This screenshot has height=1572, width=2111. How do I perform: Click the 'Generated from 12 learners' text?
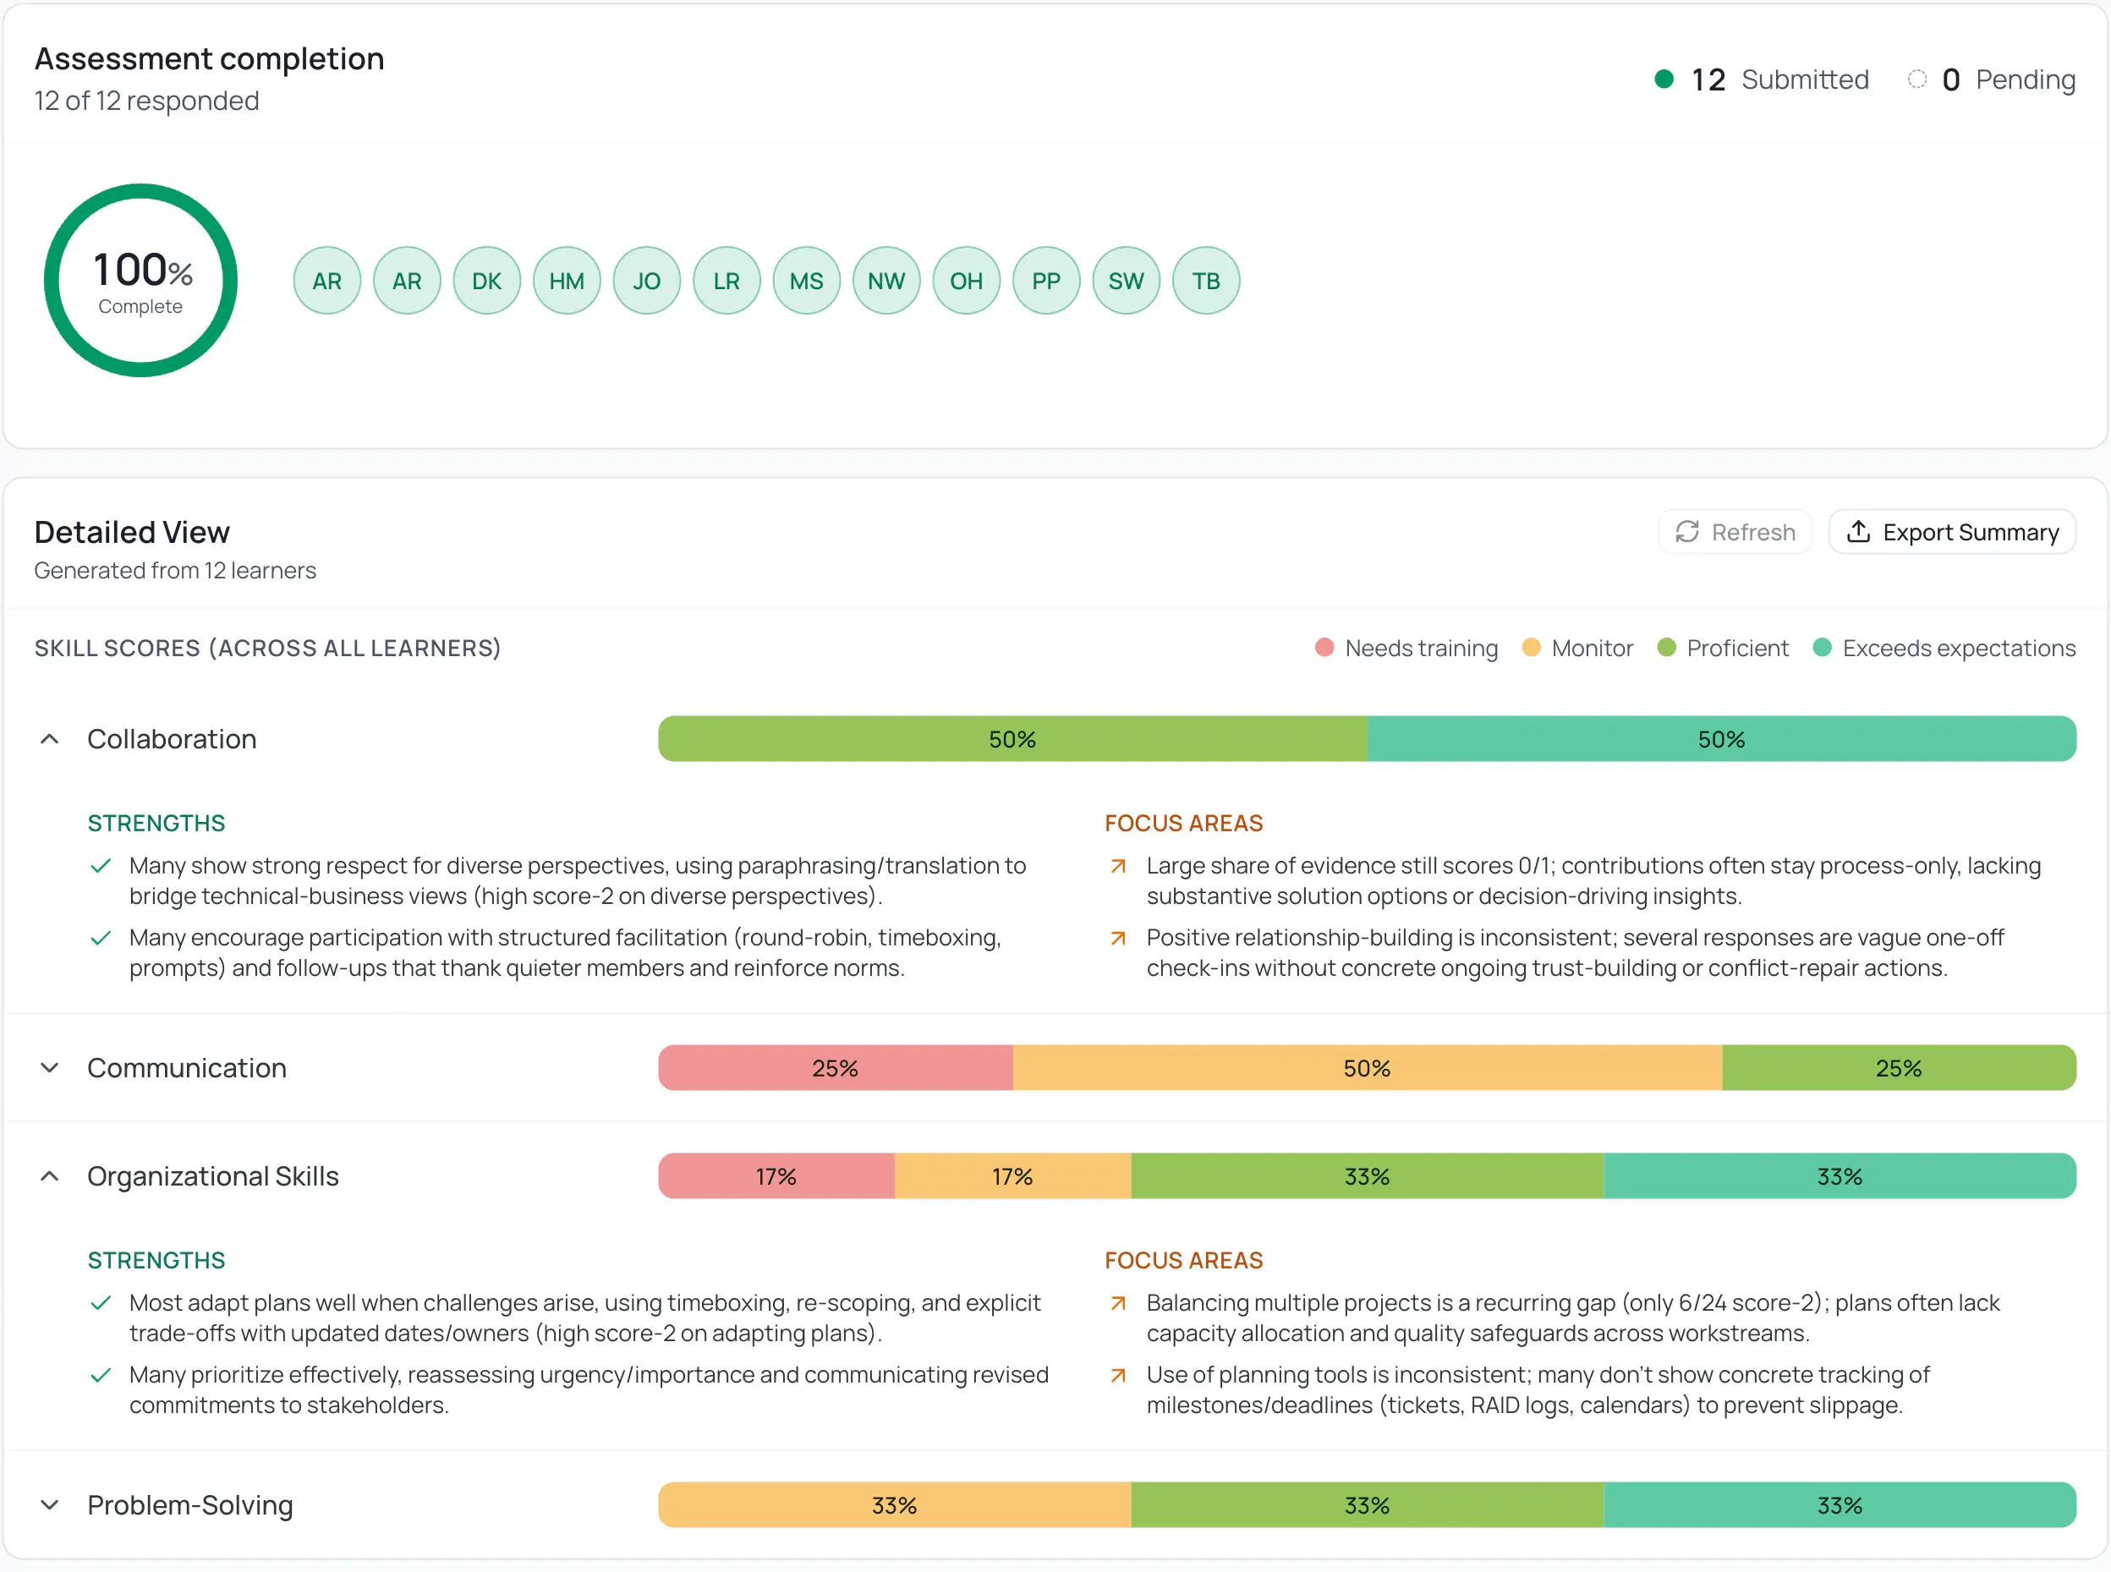(x=175, y=570)
